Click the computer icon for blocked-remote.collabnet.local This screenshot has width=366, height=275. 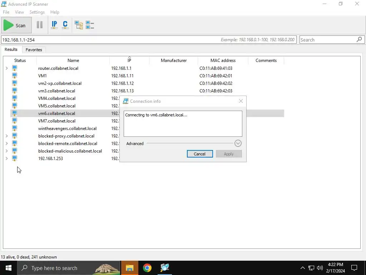14,143
